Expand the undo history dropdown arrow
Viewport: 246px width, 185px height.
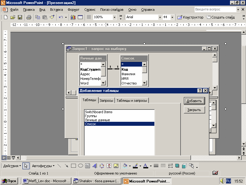coord(66,17)
